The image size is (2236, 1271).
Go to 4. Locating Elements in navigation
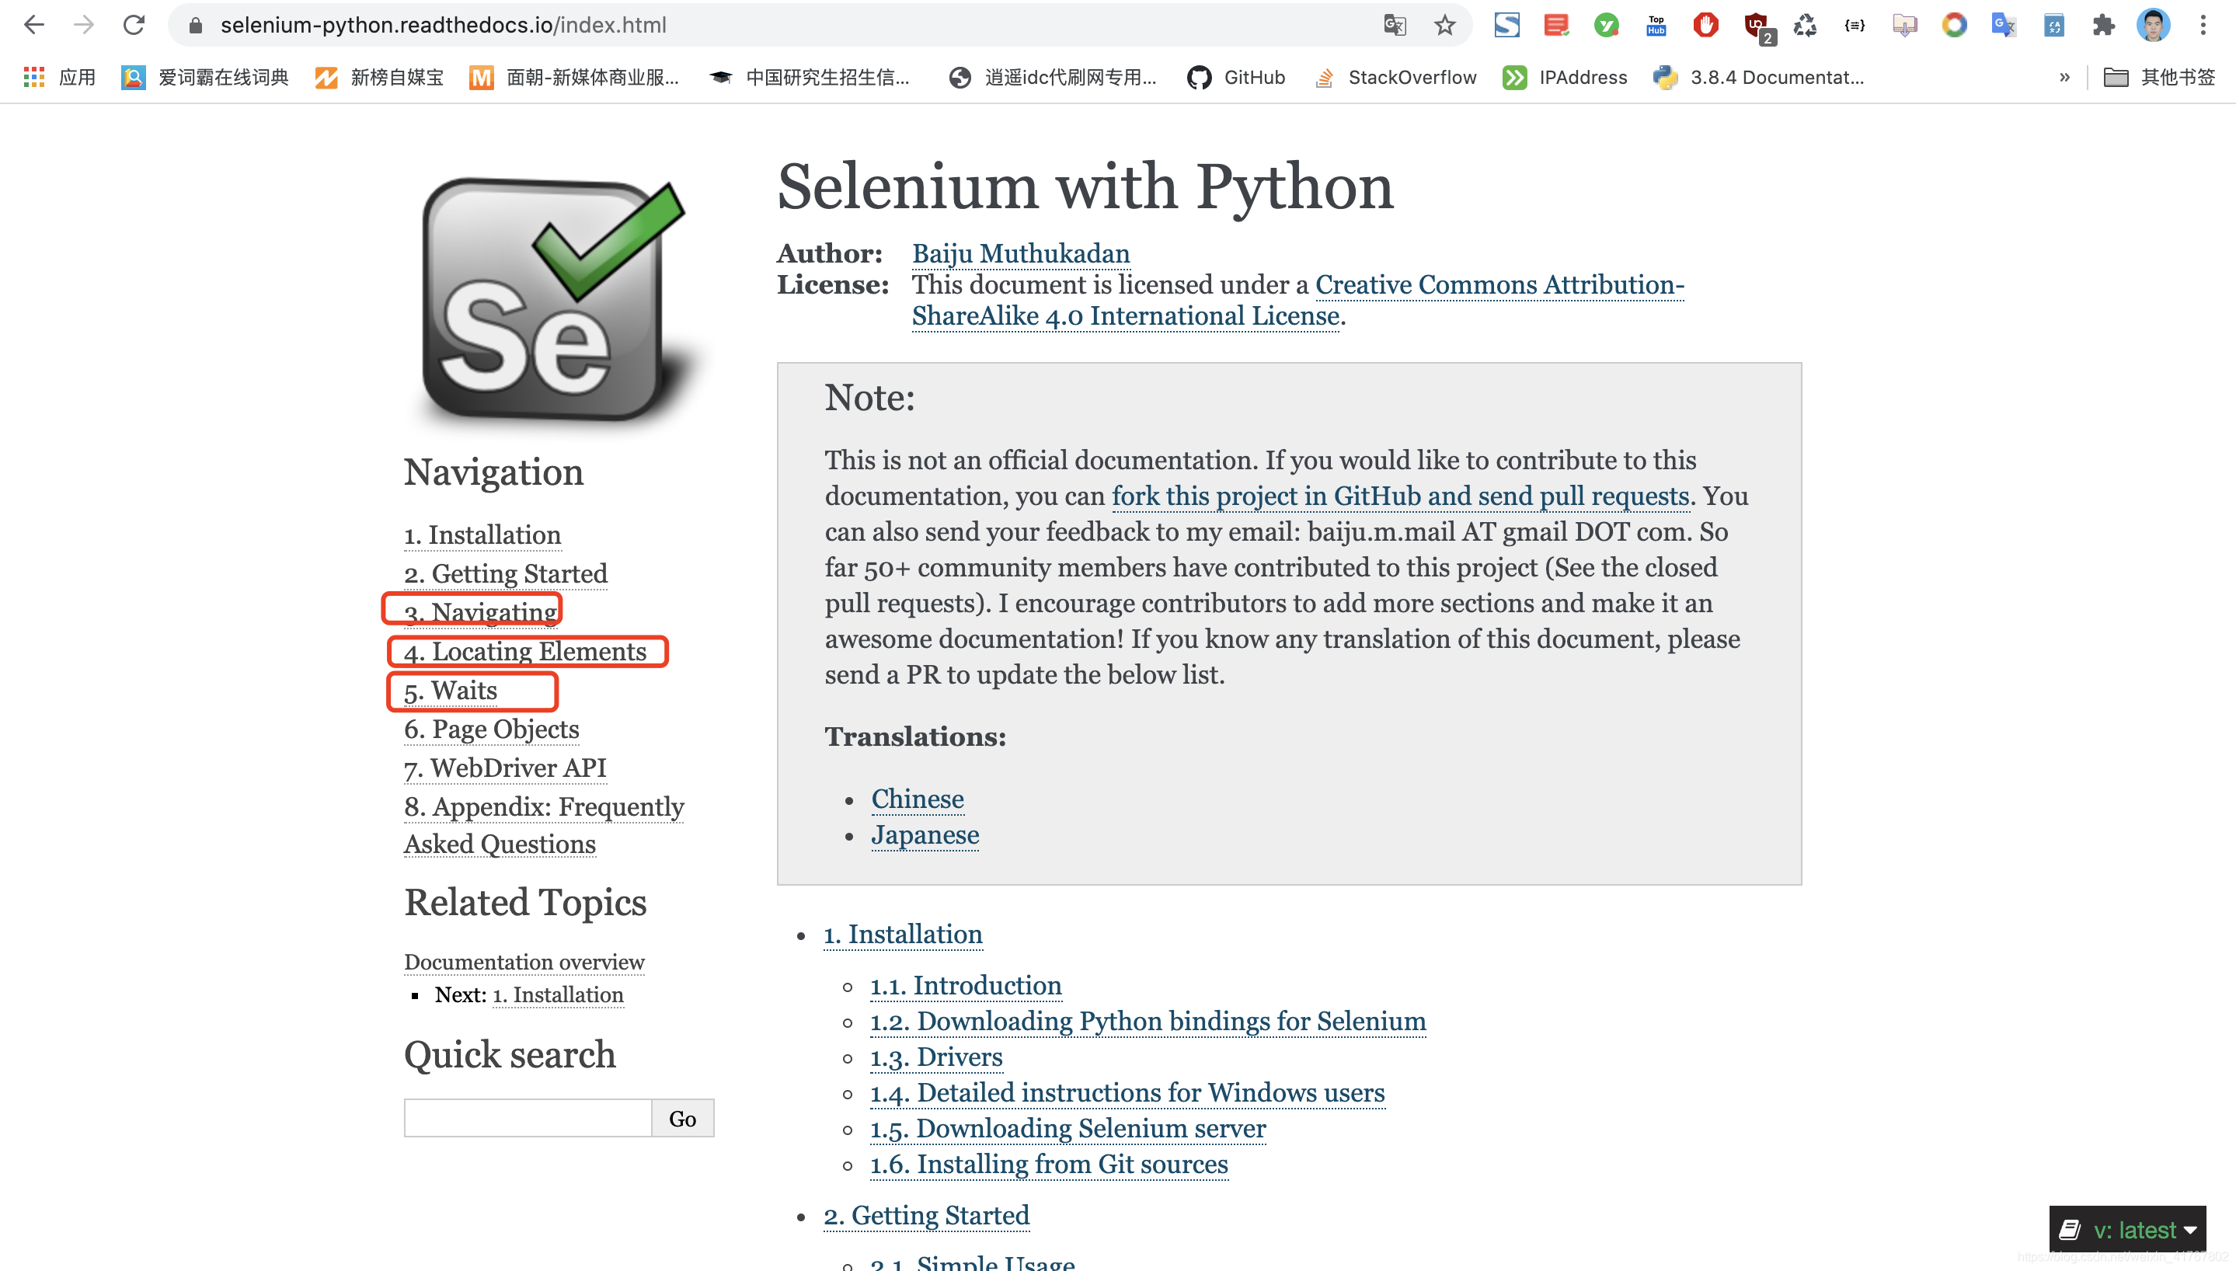click(525, 651)
